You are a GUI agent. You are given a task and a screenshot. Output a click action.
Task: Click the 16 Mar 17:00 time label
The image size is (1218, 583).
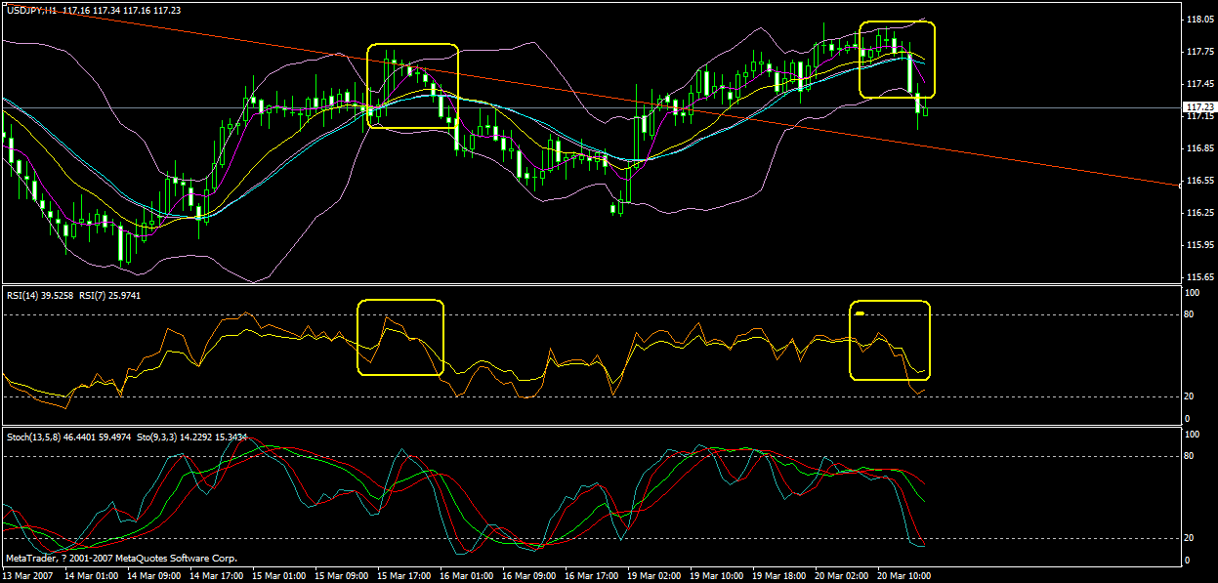click(591, 576)
